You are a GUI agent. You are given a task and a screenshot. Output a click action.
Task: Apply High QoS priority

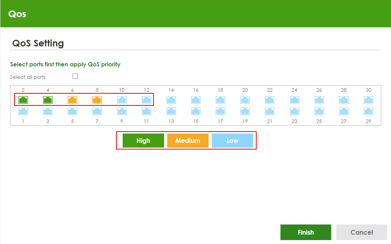[143, 141]
